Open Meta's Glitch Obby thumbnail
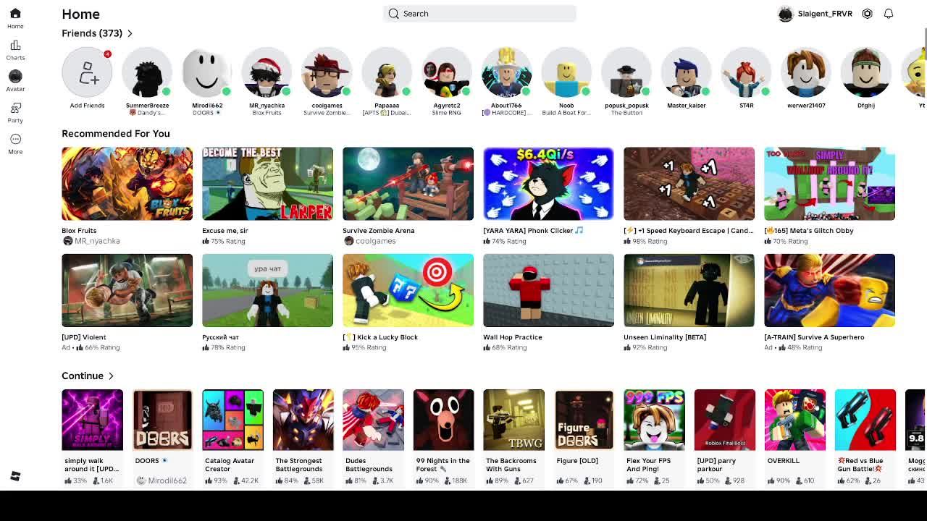927x521 pixels. tap(829, 184)
